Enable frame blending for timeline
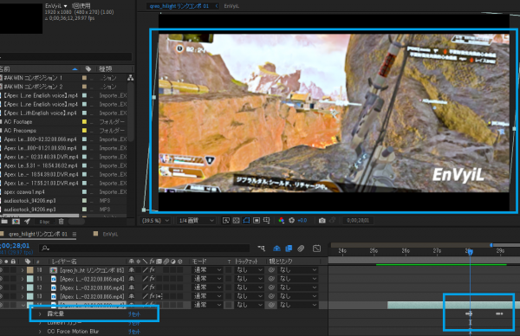The height and width of the screenshot is (336, 520). click(289, 249)
